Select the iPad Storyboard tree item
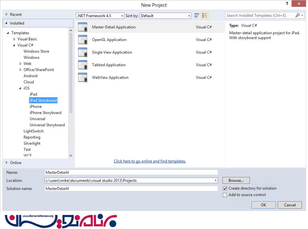The height and width of the screenshot is (229, 308). (x=43, y=100)
